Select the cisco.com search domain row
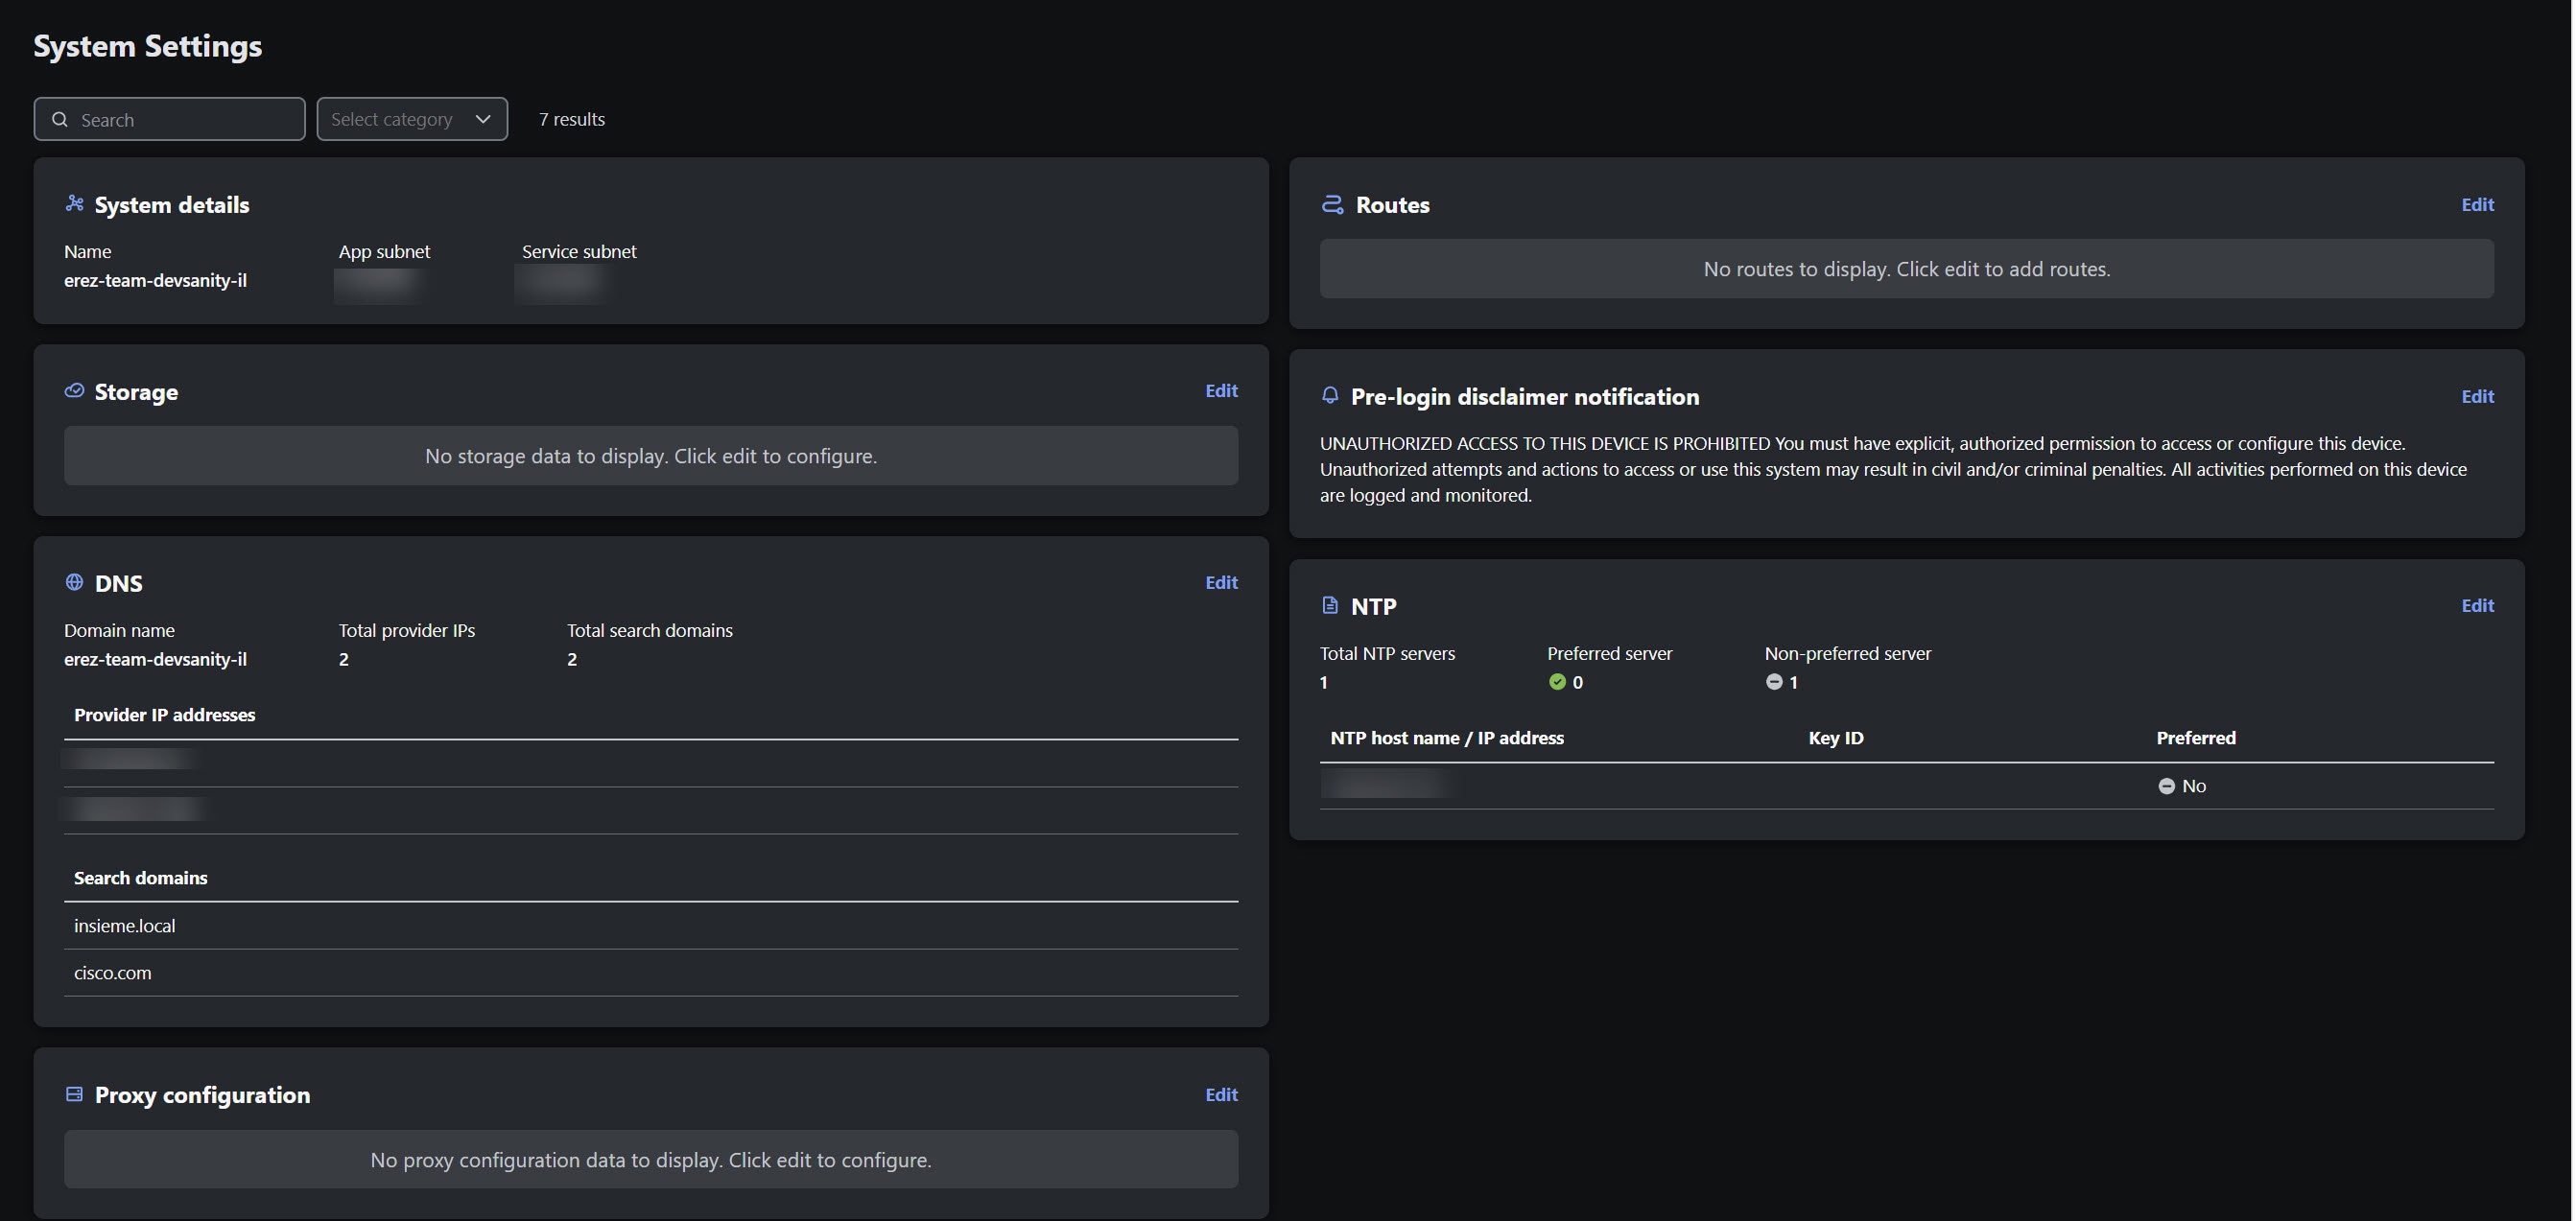 point(651,973)
